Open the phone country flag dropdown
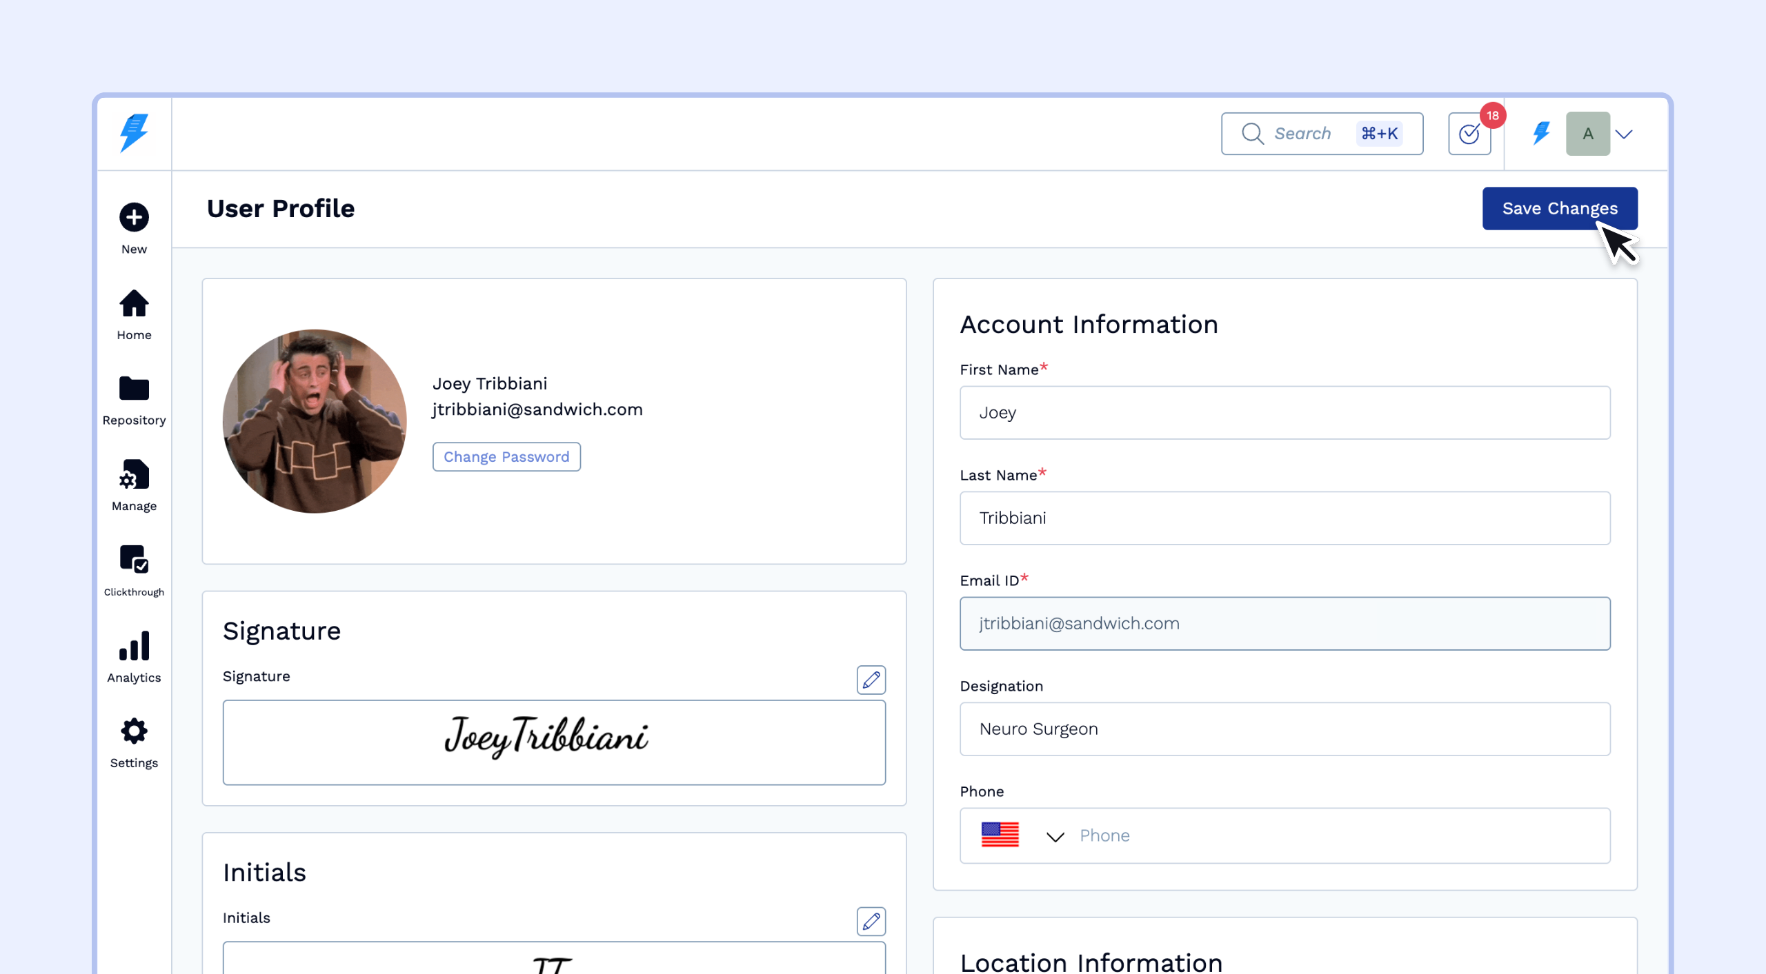 pos(1022,835)
